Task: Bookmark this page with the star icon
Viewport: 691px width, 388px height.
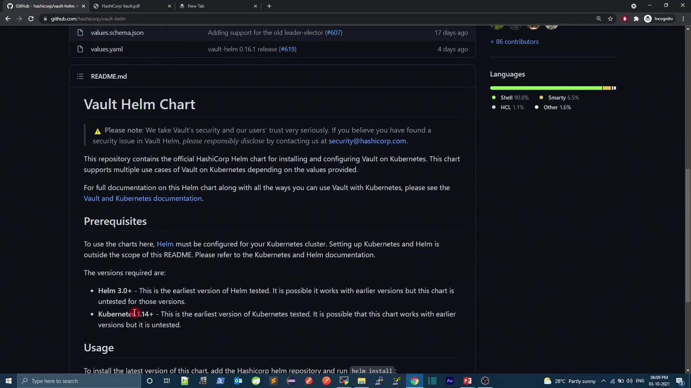Action: [x=611, y=19]
